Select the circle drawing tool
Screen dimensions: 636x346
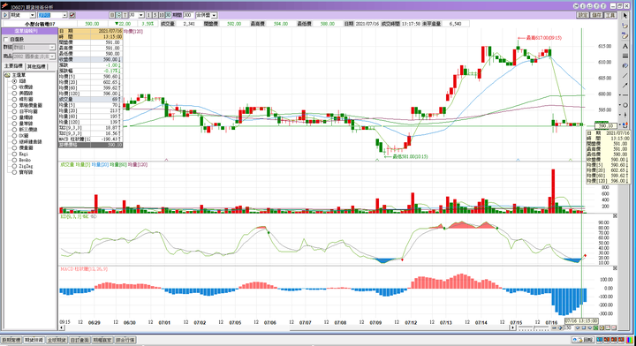pos(625,105)
